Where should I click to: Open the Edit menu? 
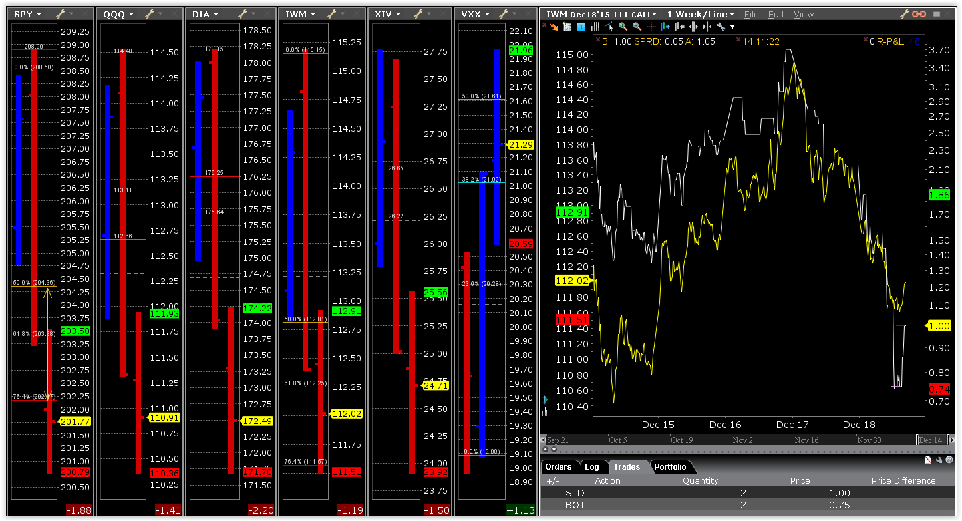click(x=776, y=14)
